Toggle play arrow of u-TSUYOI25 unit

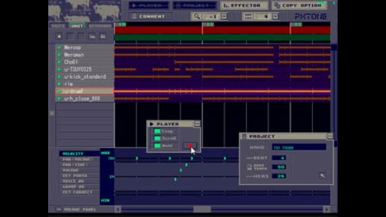[x=60, y=70]
